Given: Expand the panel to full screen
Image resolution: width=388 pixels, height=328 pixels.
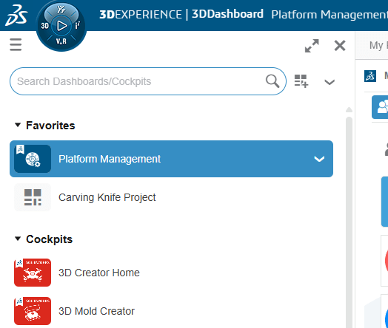Looking at the screenshot, I should 312,46.
